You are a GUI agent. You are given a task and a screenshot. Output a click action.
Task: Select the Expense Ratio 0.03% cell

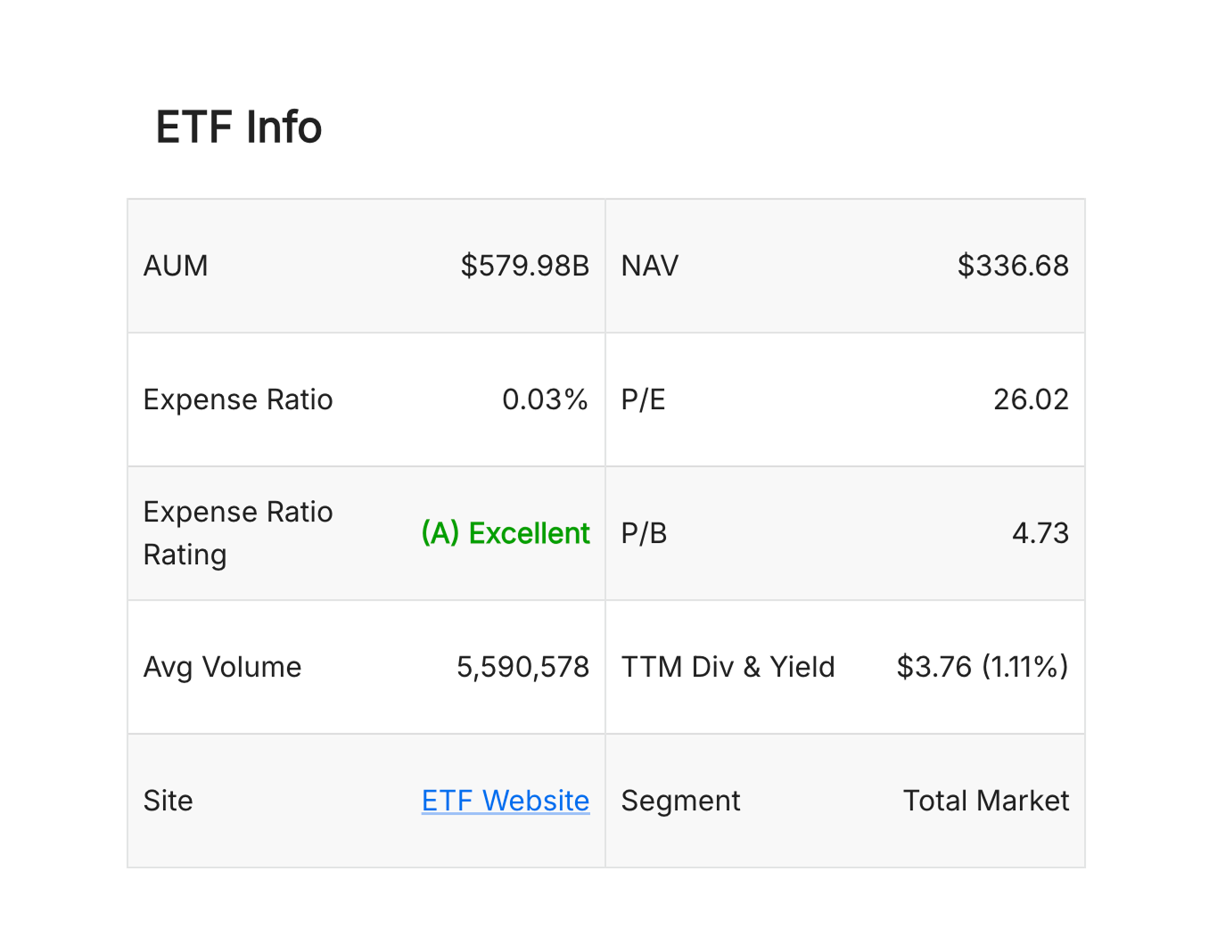point(546,399)
